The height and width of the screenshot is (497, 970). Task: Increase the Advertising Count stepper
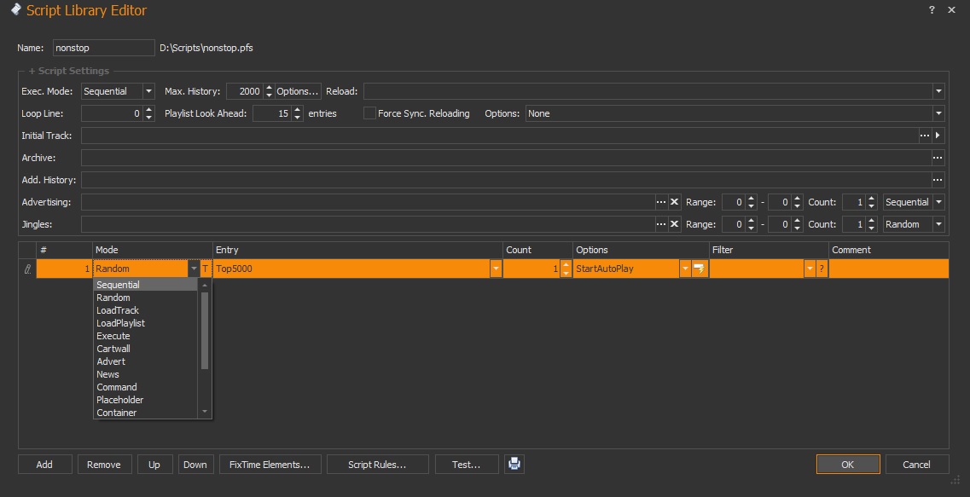pyautogui.click(x=872, y=199)
